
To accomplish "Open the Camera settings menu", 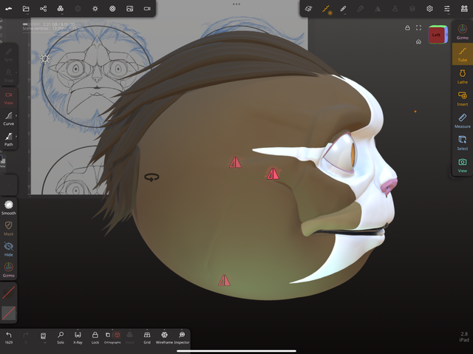I will tap(147, 8).
